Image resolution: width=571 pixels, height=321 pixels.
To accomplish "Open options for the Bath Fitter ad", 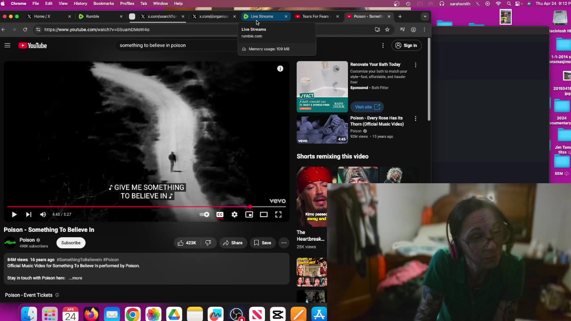I will pyautogui.click(x=415, y=65).
